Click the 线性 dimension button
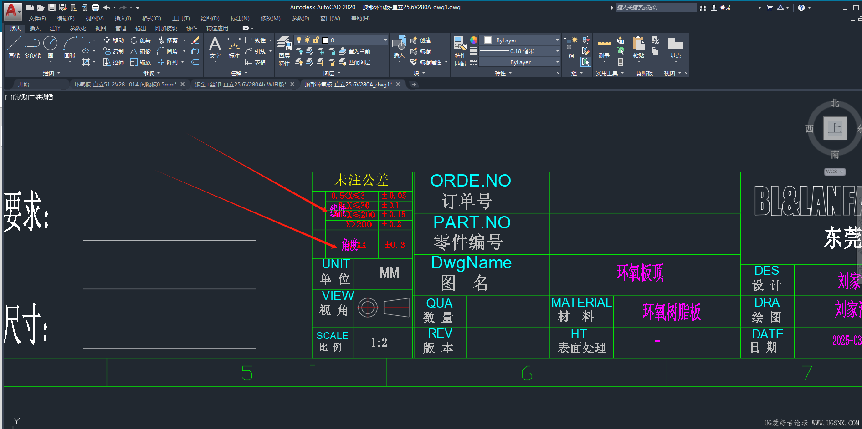This screenshot has width=862, height=429. click(x=256, y=40)
